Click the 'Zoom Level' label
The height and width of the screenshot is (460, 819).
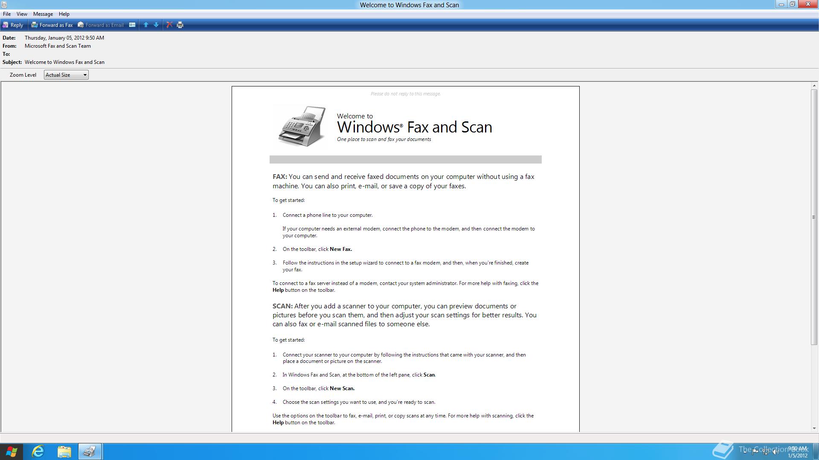(x=23, y=75)
